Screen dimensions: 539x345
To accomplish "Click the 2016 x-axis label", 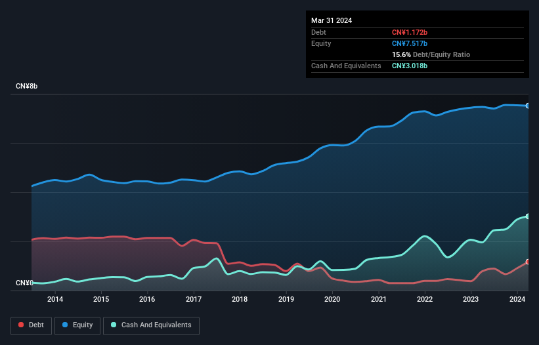I will [147, 299].
